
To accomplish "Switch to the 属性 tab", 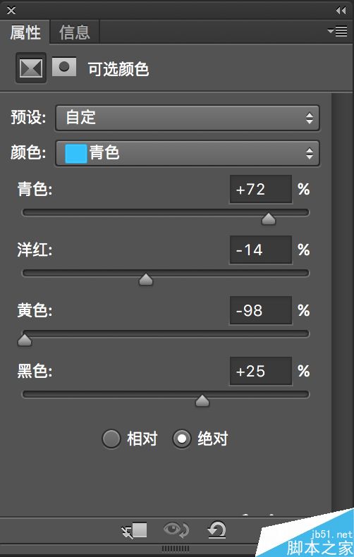I will (25, 32).
